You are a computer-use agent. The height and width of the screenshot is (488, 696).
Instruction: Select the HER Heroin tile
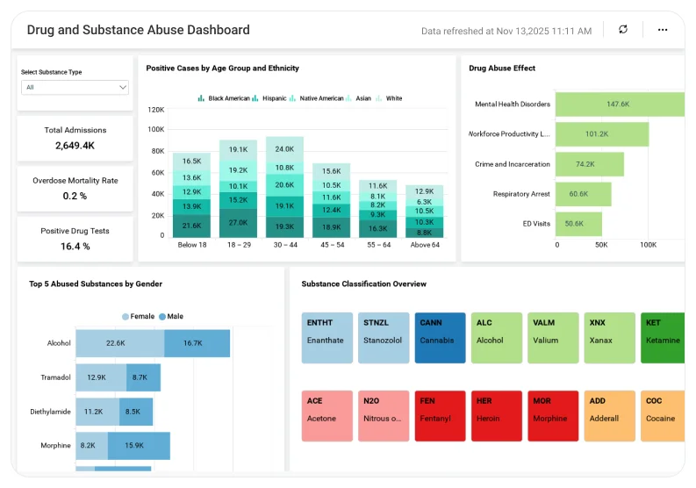497,416
